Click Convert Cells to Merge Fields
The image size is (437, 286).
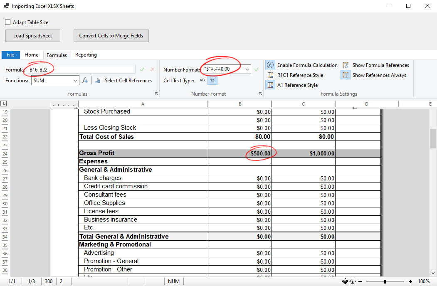(x=111, y=36)
